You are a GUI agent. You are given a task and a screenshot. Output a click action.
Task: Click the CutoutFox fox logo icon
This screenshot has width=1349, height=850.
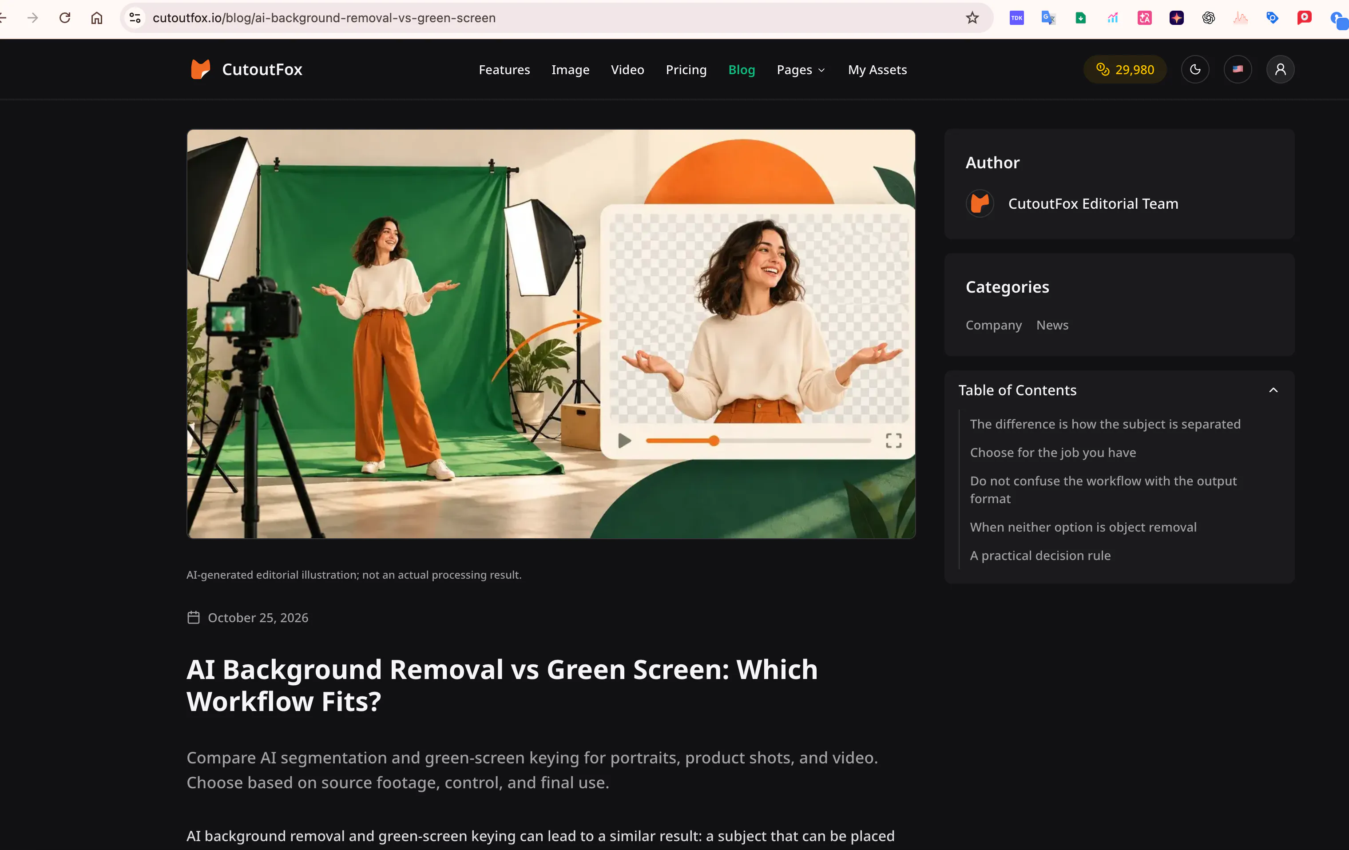click(x=200, y=69)
